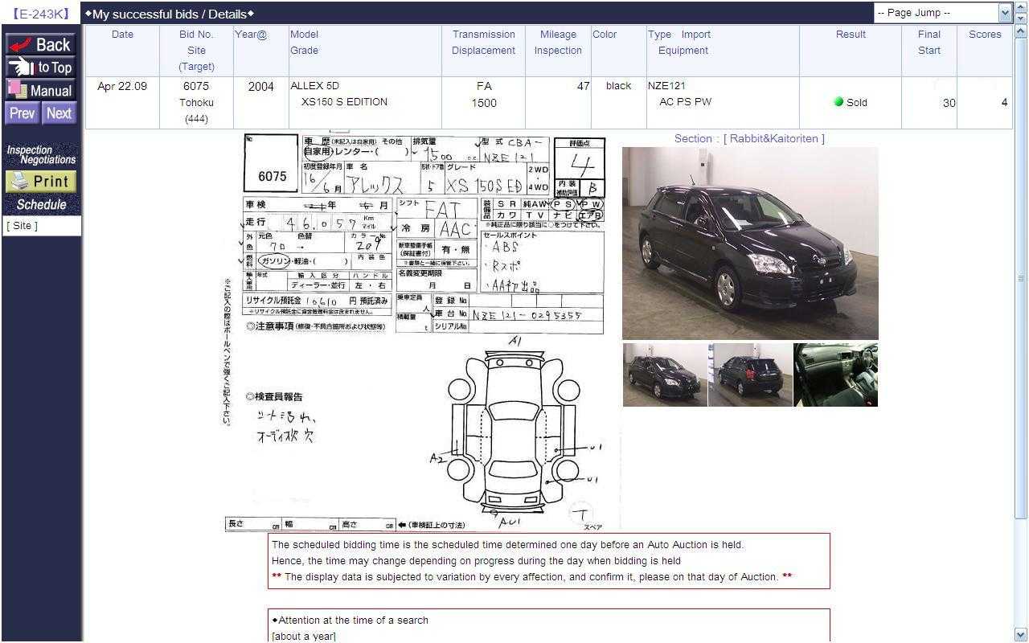This screenshot has width=1029, height=643.
Task: Click the vertical scrollbar thumb
Action: point(1021,278)
